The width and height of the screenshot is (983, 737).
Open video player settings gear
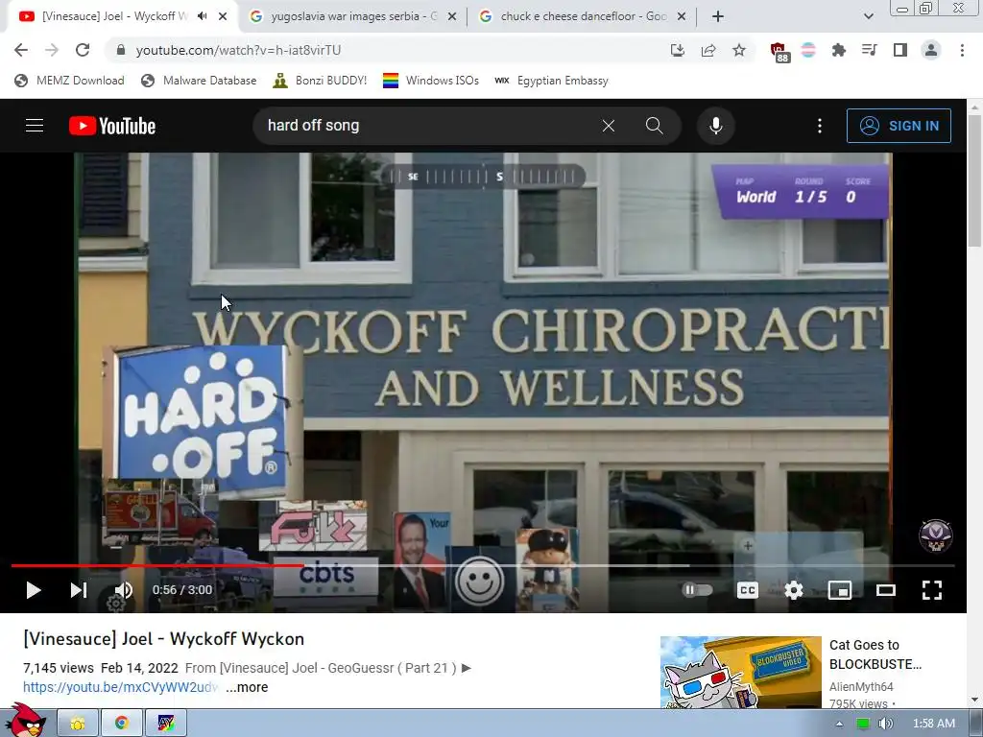pos(794,590)
